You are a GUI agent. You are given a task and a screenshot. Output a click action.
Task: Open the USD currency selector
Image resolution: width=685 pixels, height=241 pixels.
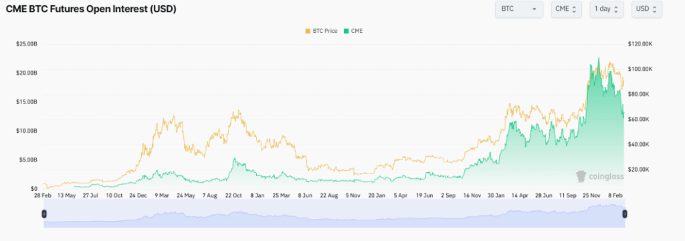point(647,9)
